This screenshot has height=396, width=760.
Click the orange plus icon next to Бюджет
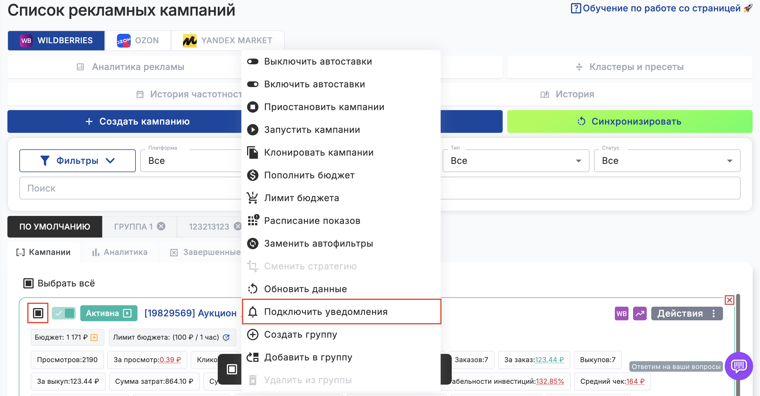[x=94, y=337]
